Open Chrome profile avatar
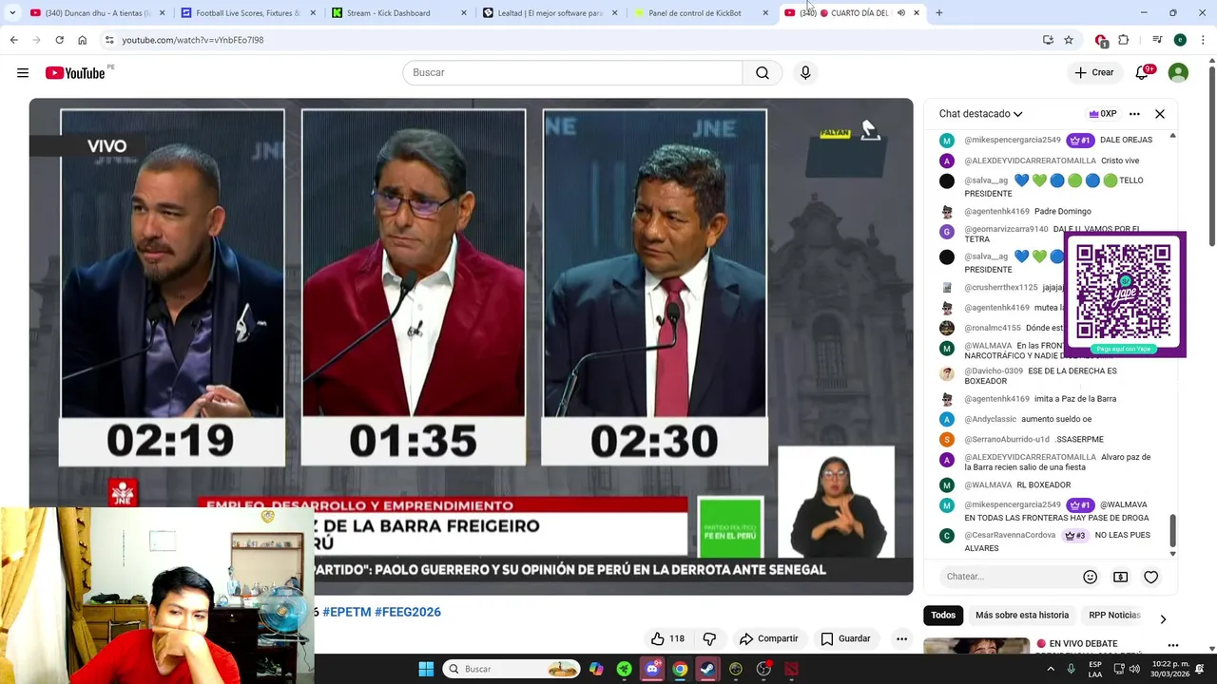Viewport: 1217px width, 684px height. click(1180, 40)
